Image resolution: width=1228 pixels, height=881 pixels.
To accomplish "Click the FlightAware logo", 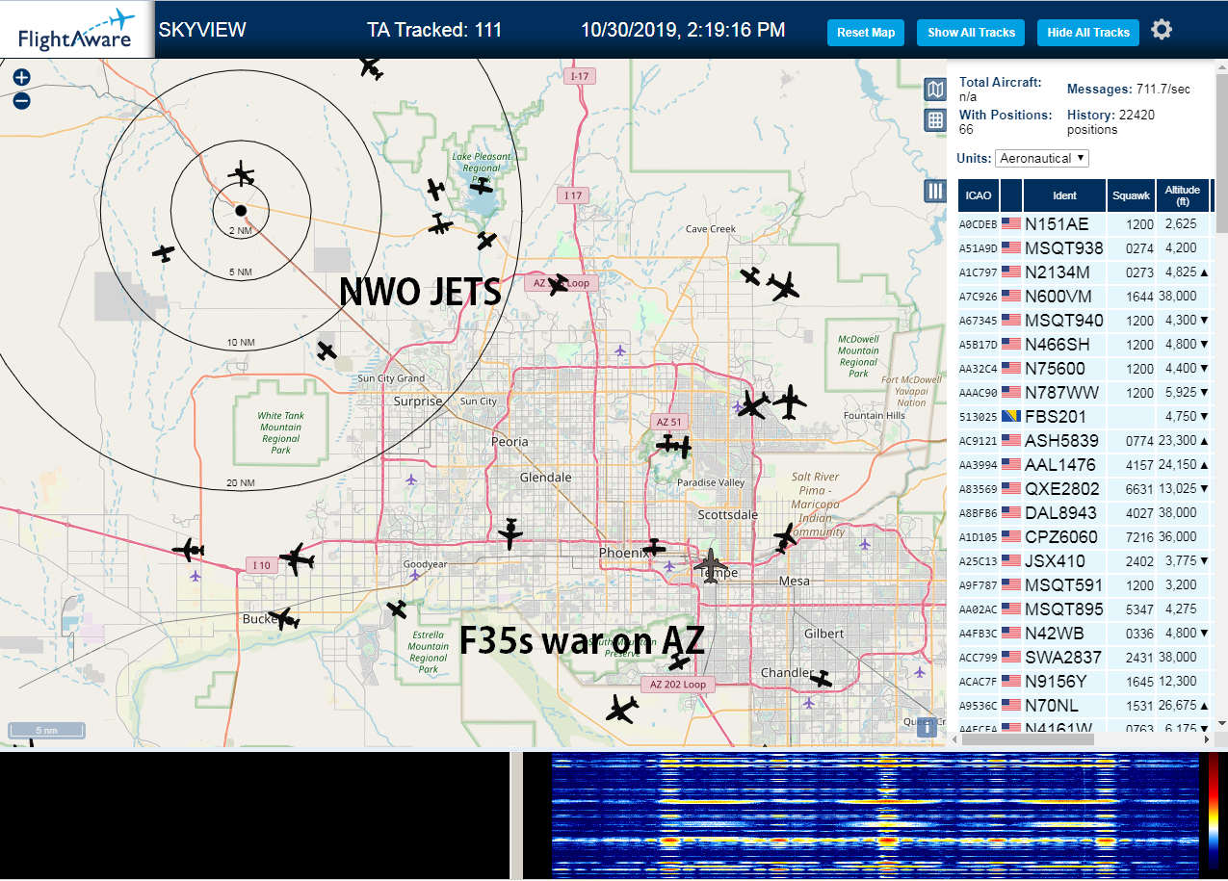I will pyautogui.click(x=76, y=30).
